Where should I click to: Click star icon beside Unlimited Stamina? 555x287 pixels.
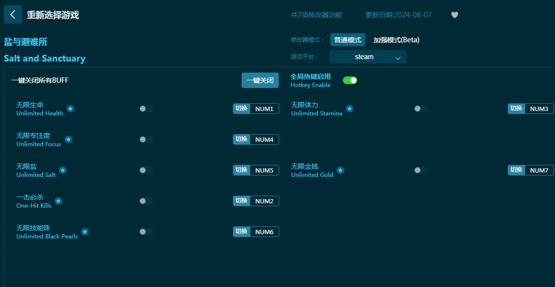[350, 109]
